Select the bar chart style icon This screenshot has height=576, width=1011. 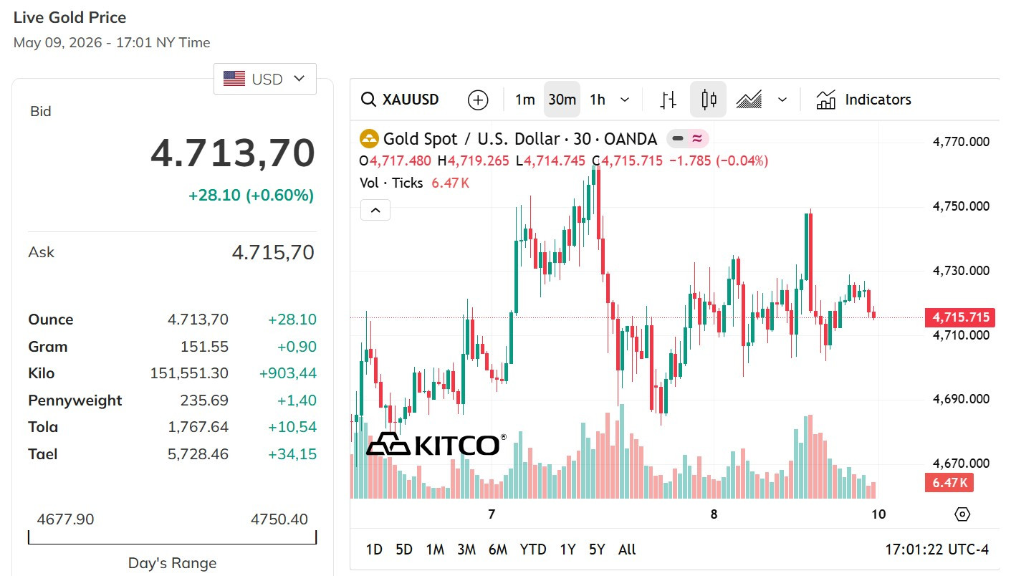[x=669, y=100]
